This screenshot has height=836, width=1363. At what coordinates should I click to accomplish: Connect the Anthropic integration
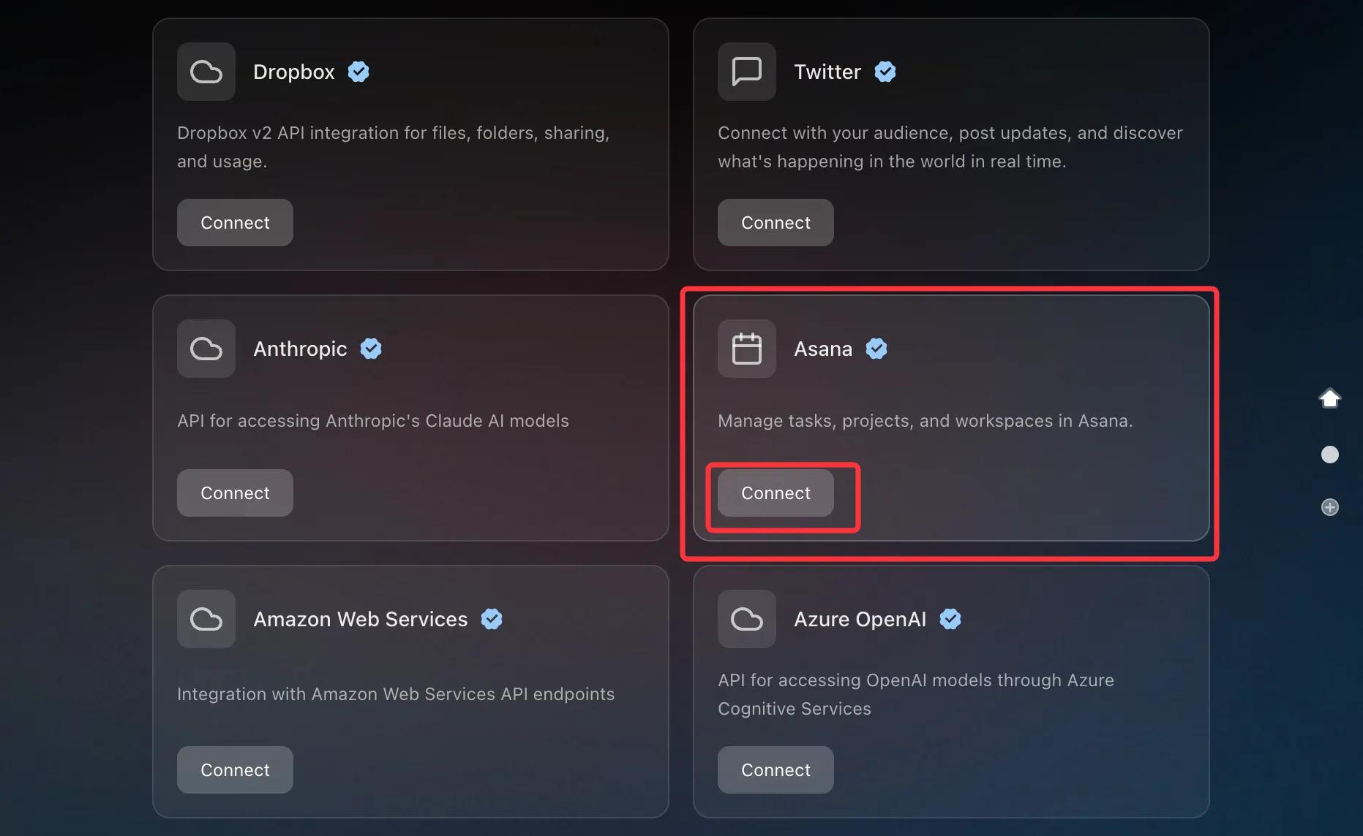pos(235,493)
